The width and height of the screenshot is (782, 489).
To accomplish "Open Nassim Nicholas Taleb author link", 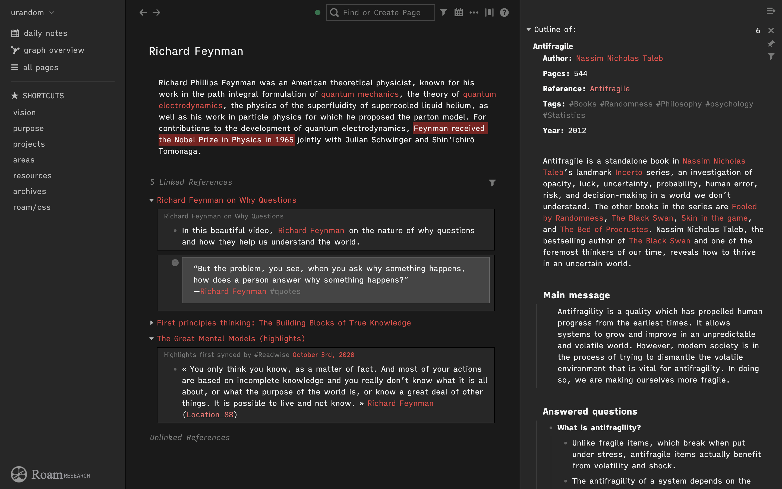I will coord(619,58).
